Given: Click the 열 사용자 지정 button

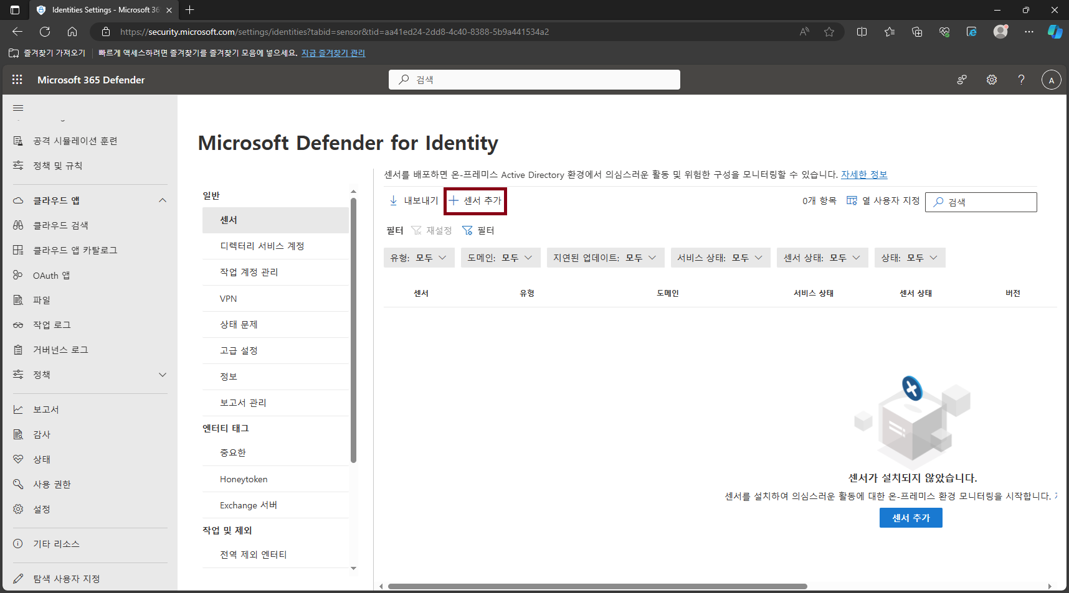Looking at the screenshot, I should 883,200.
